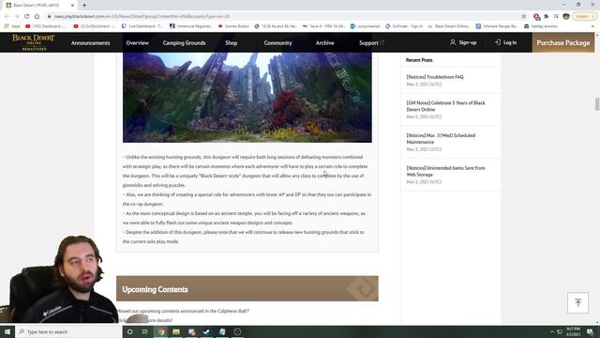
Task: Click the Purchase Package button
Action: coord(563,43)
